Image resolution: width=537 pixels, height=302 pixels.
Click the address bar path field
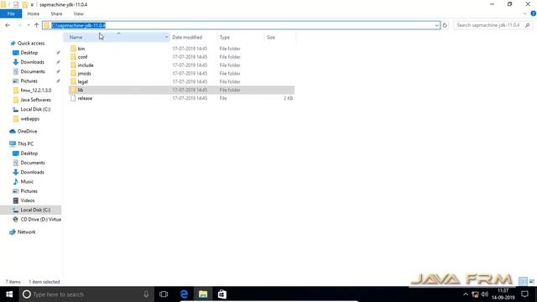click(x=241, y=25)
